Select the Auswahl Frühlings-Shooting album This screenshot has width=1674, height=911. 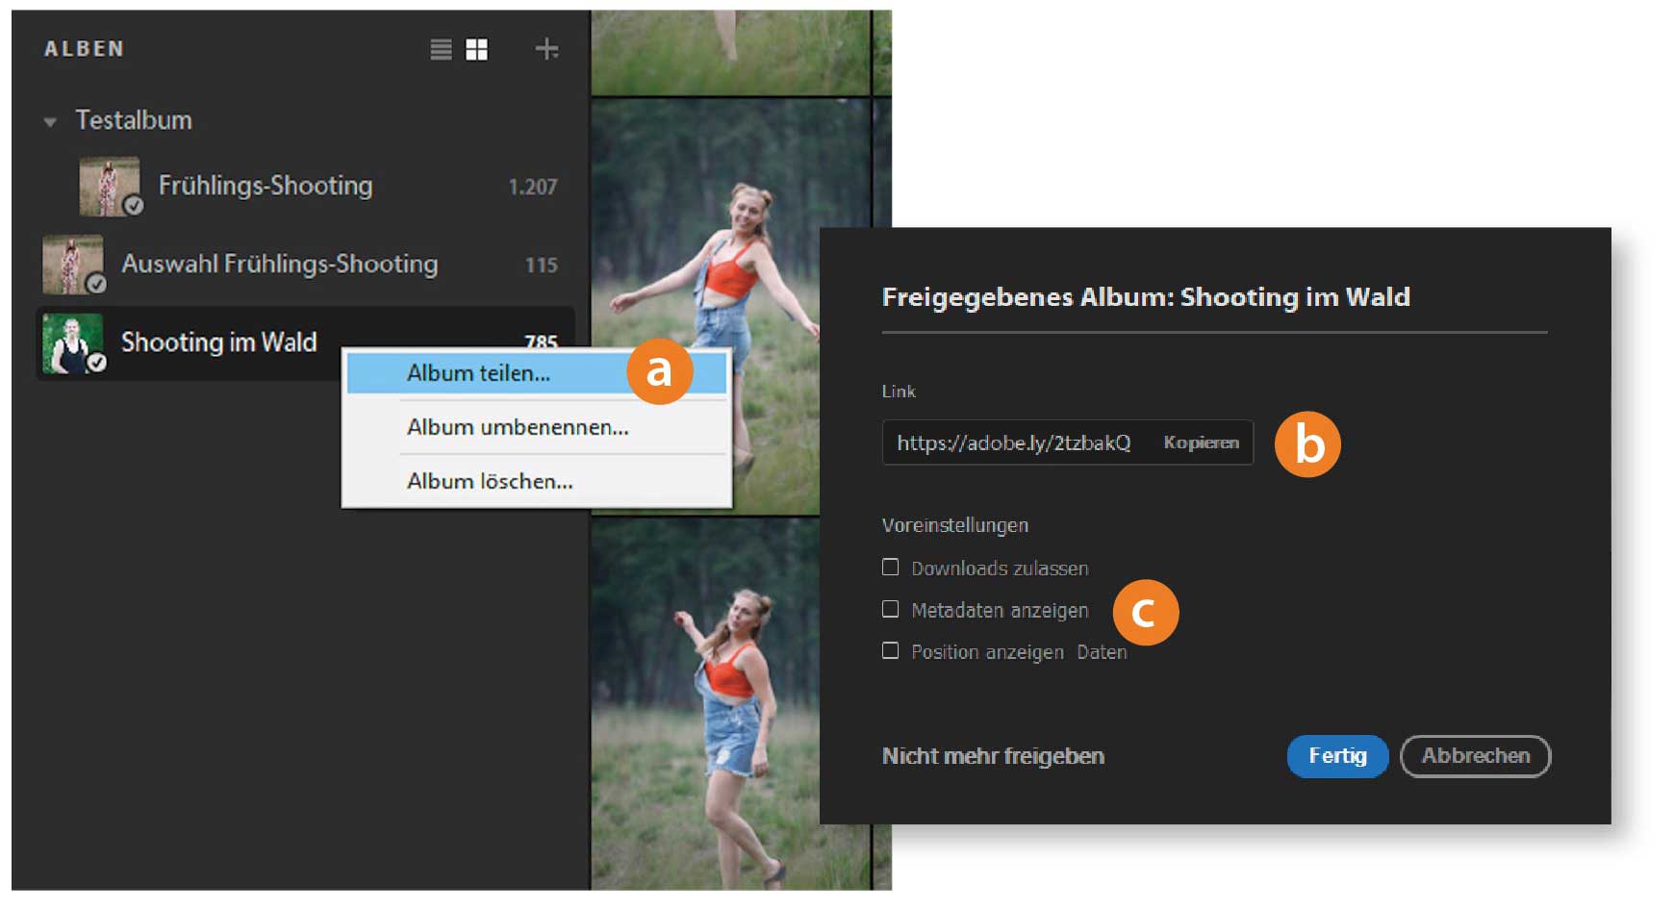pyautogui.click(x=279, y=264)
